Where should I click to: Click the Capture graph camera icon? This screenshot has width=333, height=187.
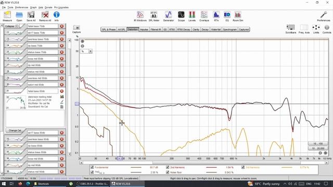[76, 29]
